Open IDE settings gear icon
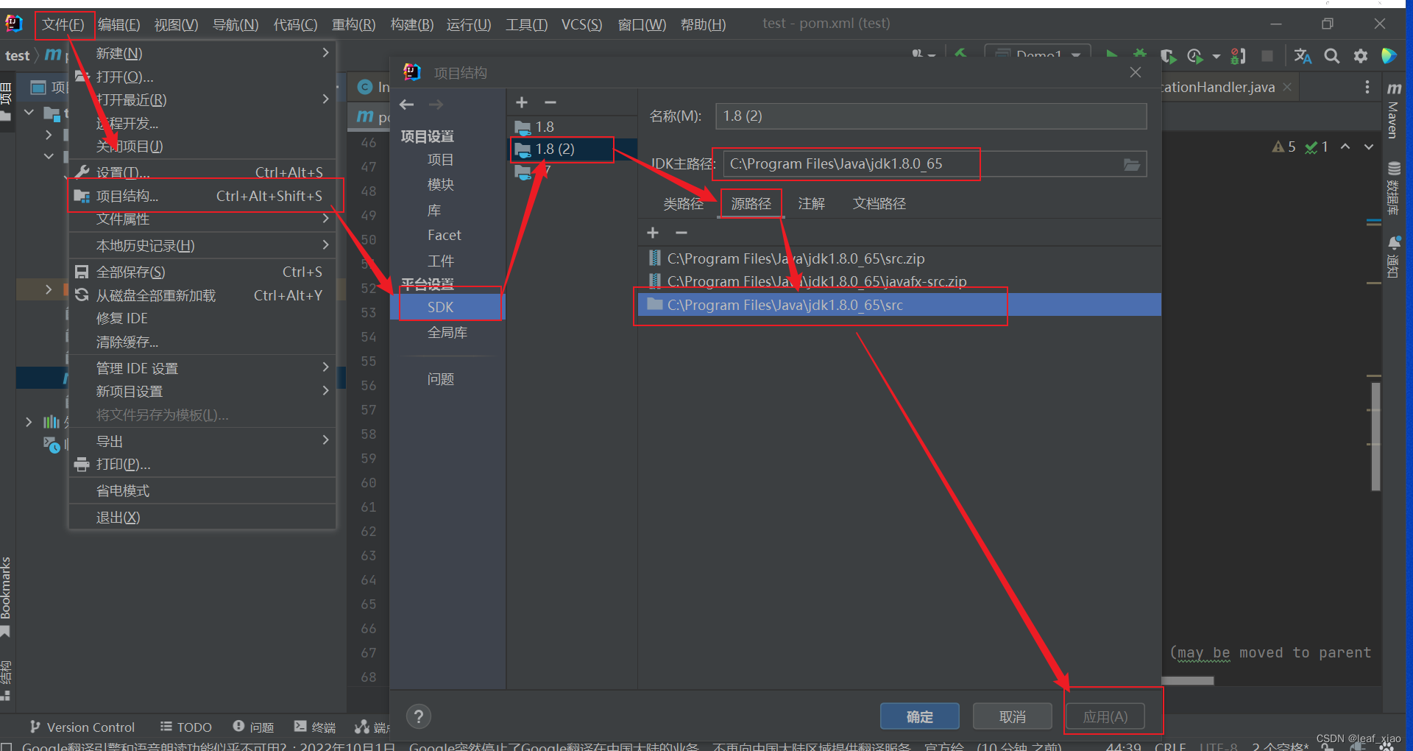This screenshot has width=1413, height=751. [1361, 56]
